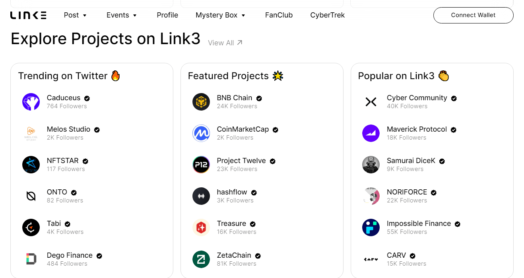Visit the Samurai DiceK name link

click(x=411, y=161)
